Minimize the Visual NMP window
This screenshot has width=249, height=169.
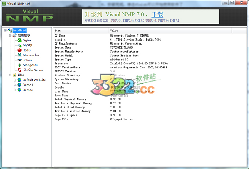click(x=225, y=3)
